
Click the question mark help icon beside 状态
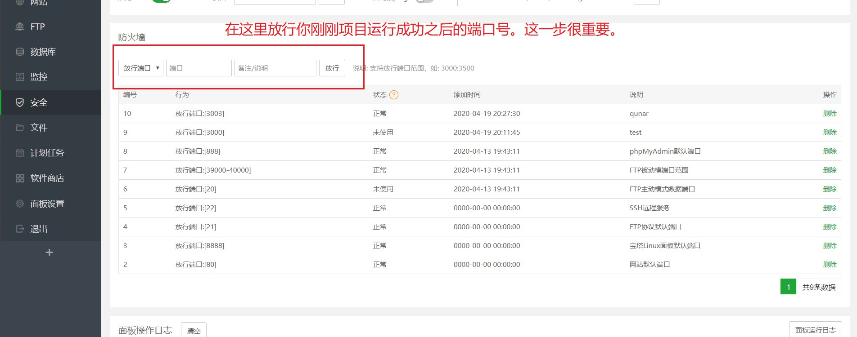[394, 95]
